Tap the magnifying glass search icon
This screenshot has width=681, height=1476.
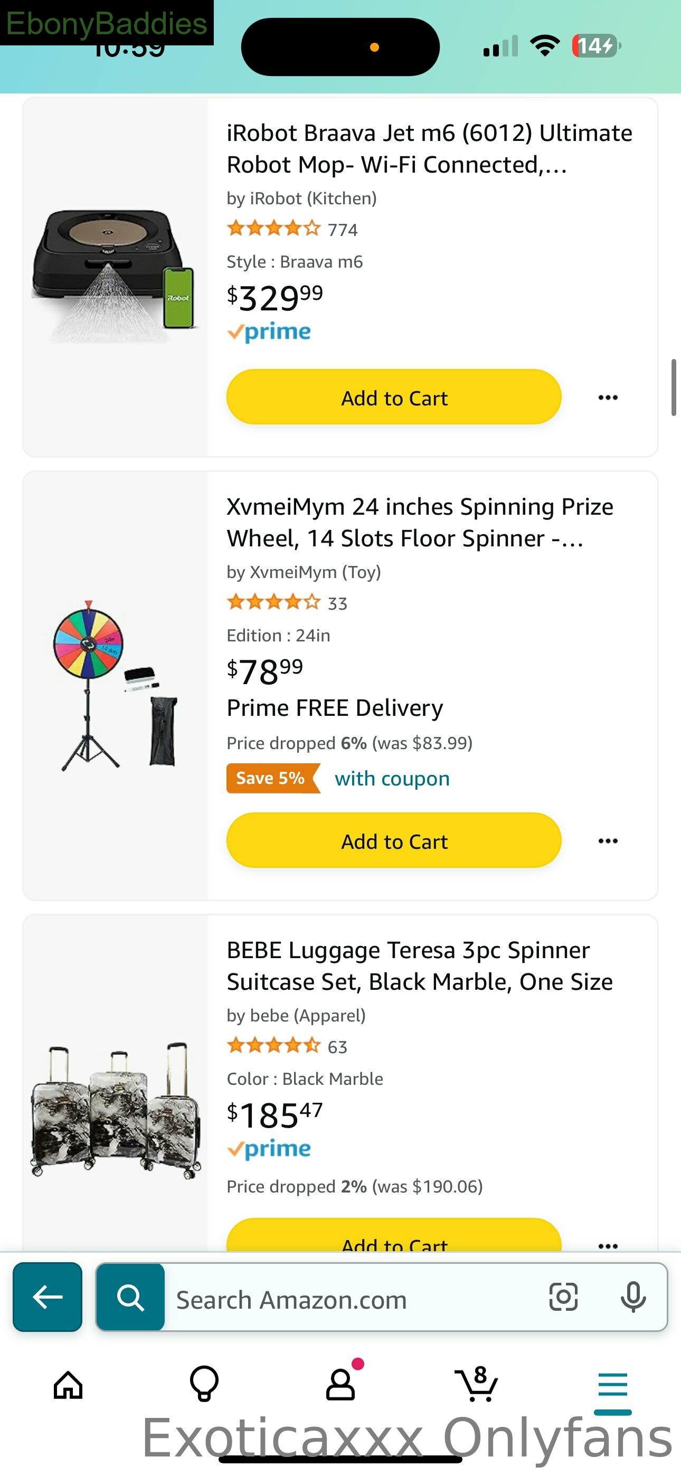(x=131, y=1297)
